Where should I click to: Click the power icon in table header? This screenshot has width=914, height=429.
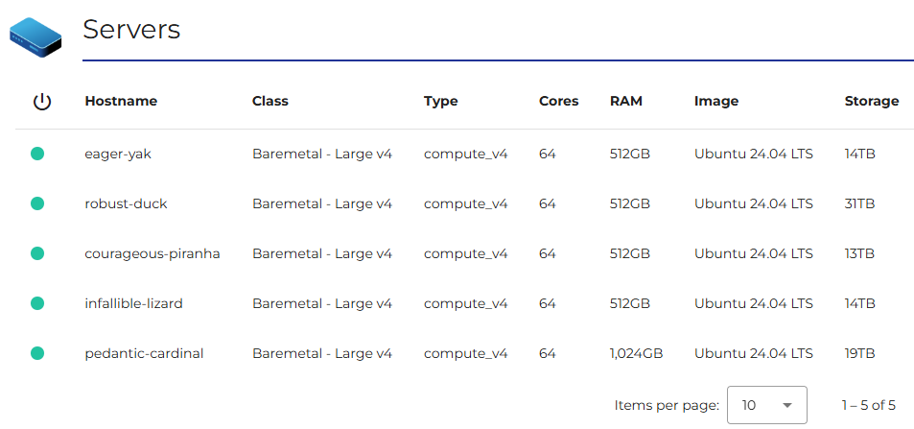[42, 102]
